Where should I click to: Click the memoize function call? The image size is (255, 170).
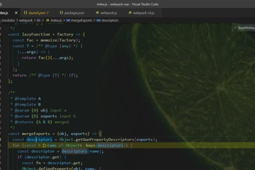coord(48,40)
